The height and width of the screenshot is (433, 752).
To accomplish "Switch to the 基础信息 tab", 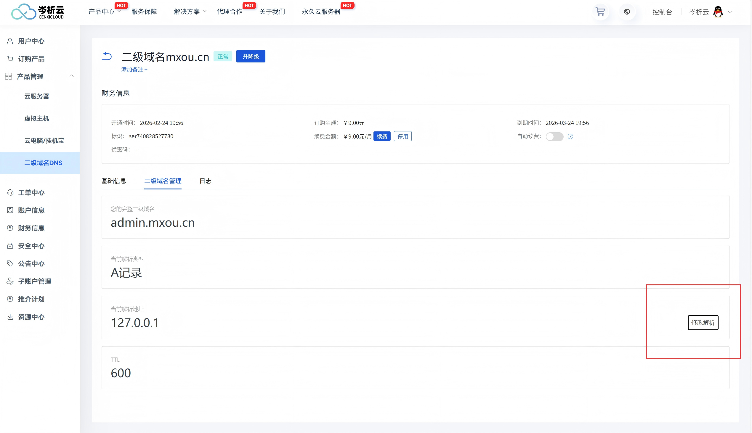I will [x=114, y=181].
